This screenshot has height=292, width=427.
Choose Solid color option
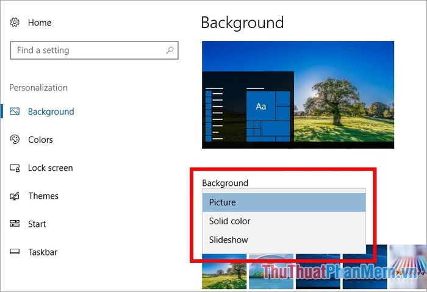click(284, 221)
